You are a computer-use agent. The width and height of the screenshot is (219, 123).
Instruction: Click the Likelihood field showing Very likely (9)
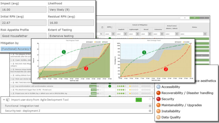(71, 10)
